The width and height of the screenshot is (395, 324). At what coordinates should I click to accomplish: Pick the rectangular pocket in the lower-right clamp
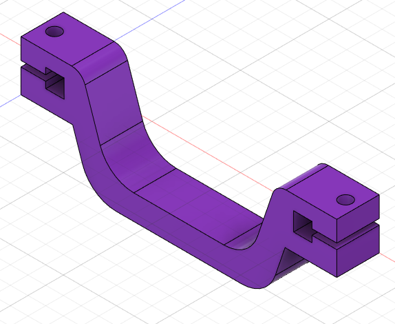[303, 226]
